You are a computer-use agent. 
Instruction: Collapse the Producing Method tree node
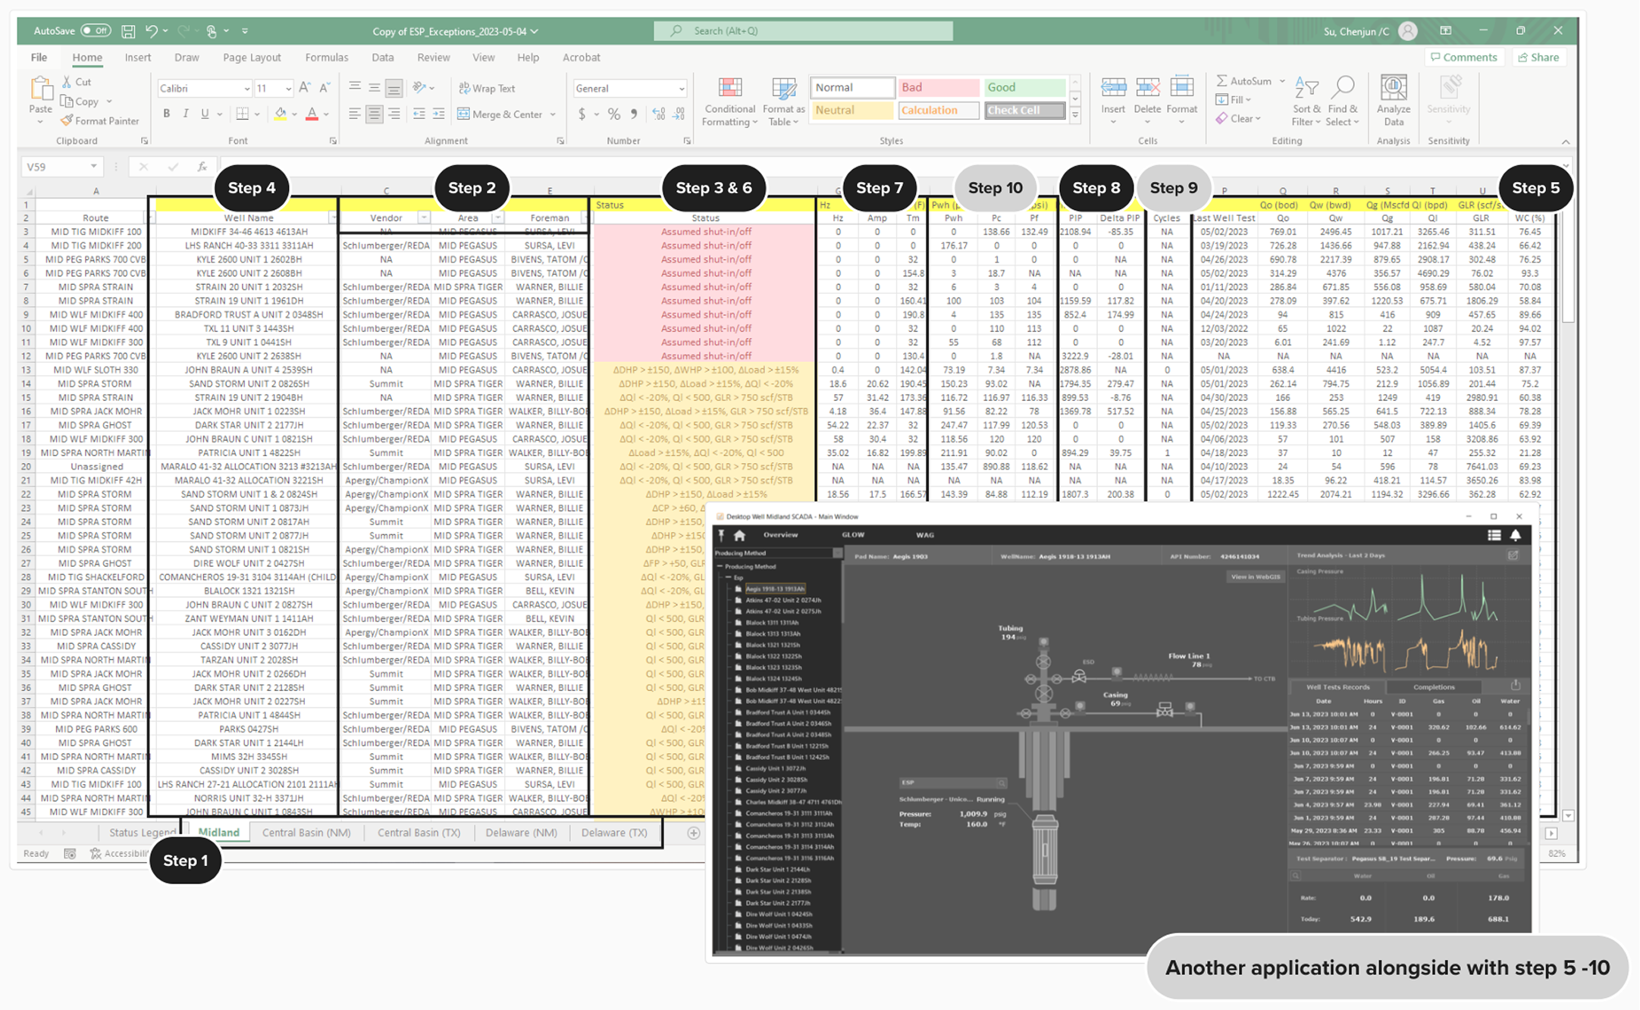(x=720, y=566)
